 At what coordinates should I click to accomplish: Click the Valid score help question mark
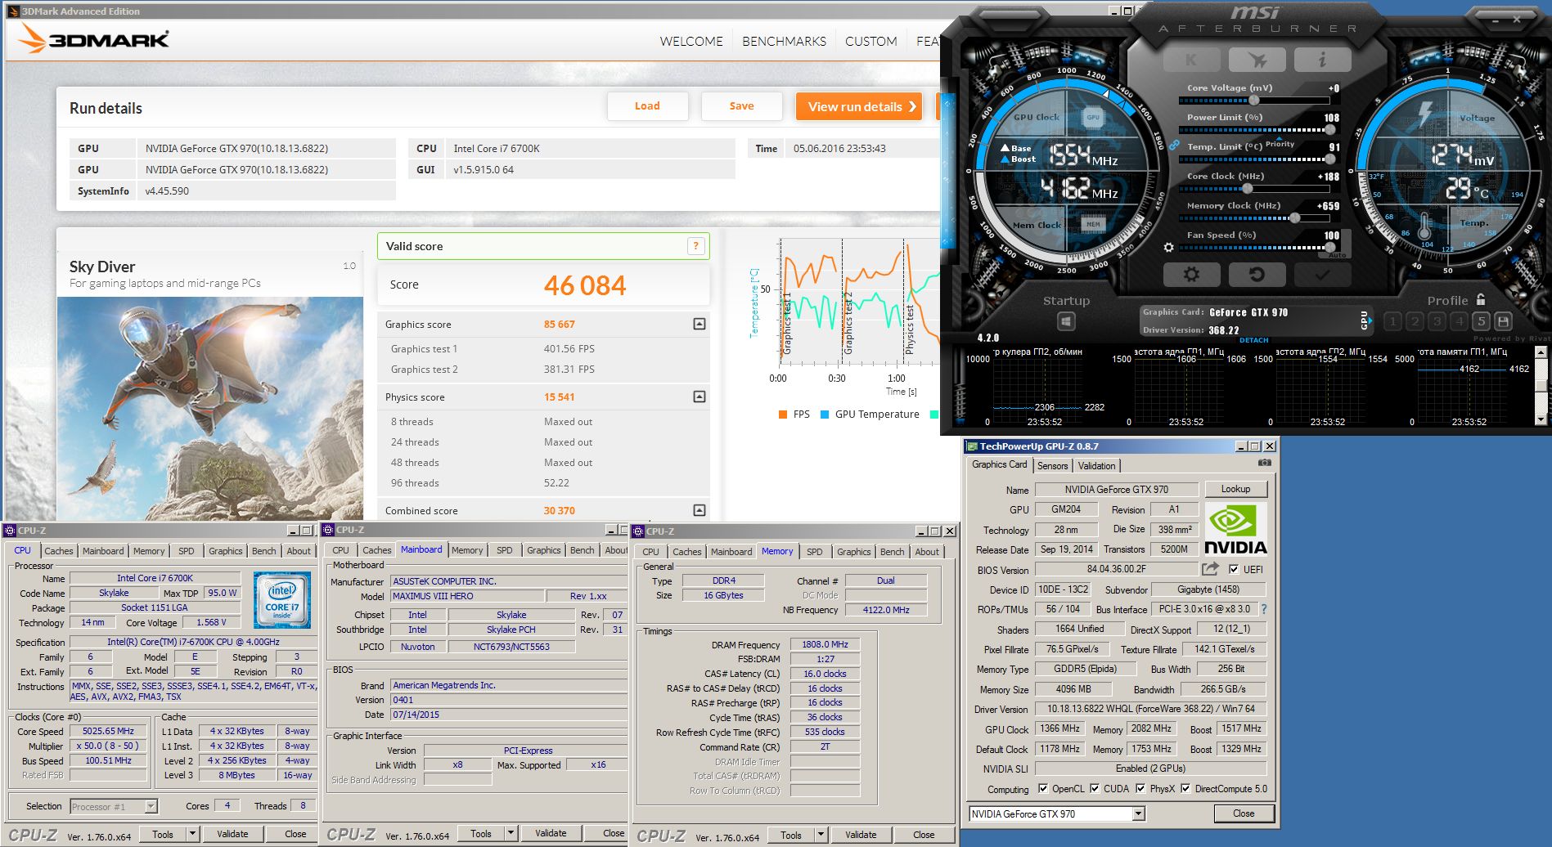tap(696, 245)
